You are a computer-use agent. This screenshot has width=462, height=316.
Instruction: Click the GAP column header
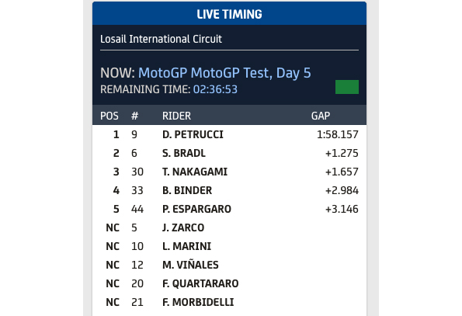coord(321,116)
